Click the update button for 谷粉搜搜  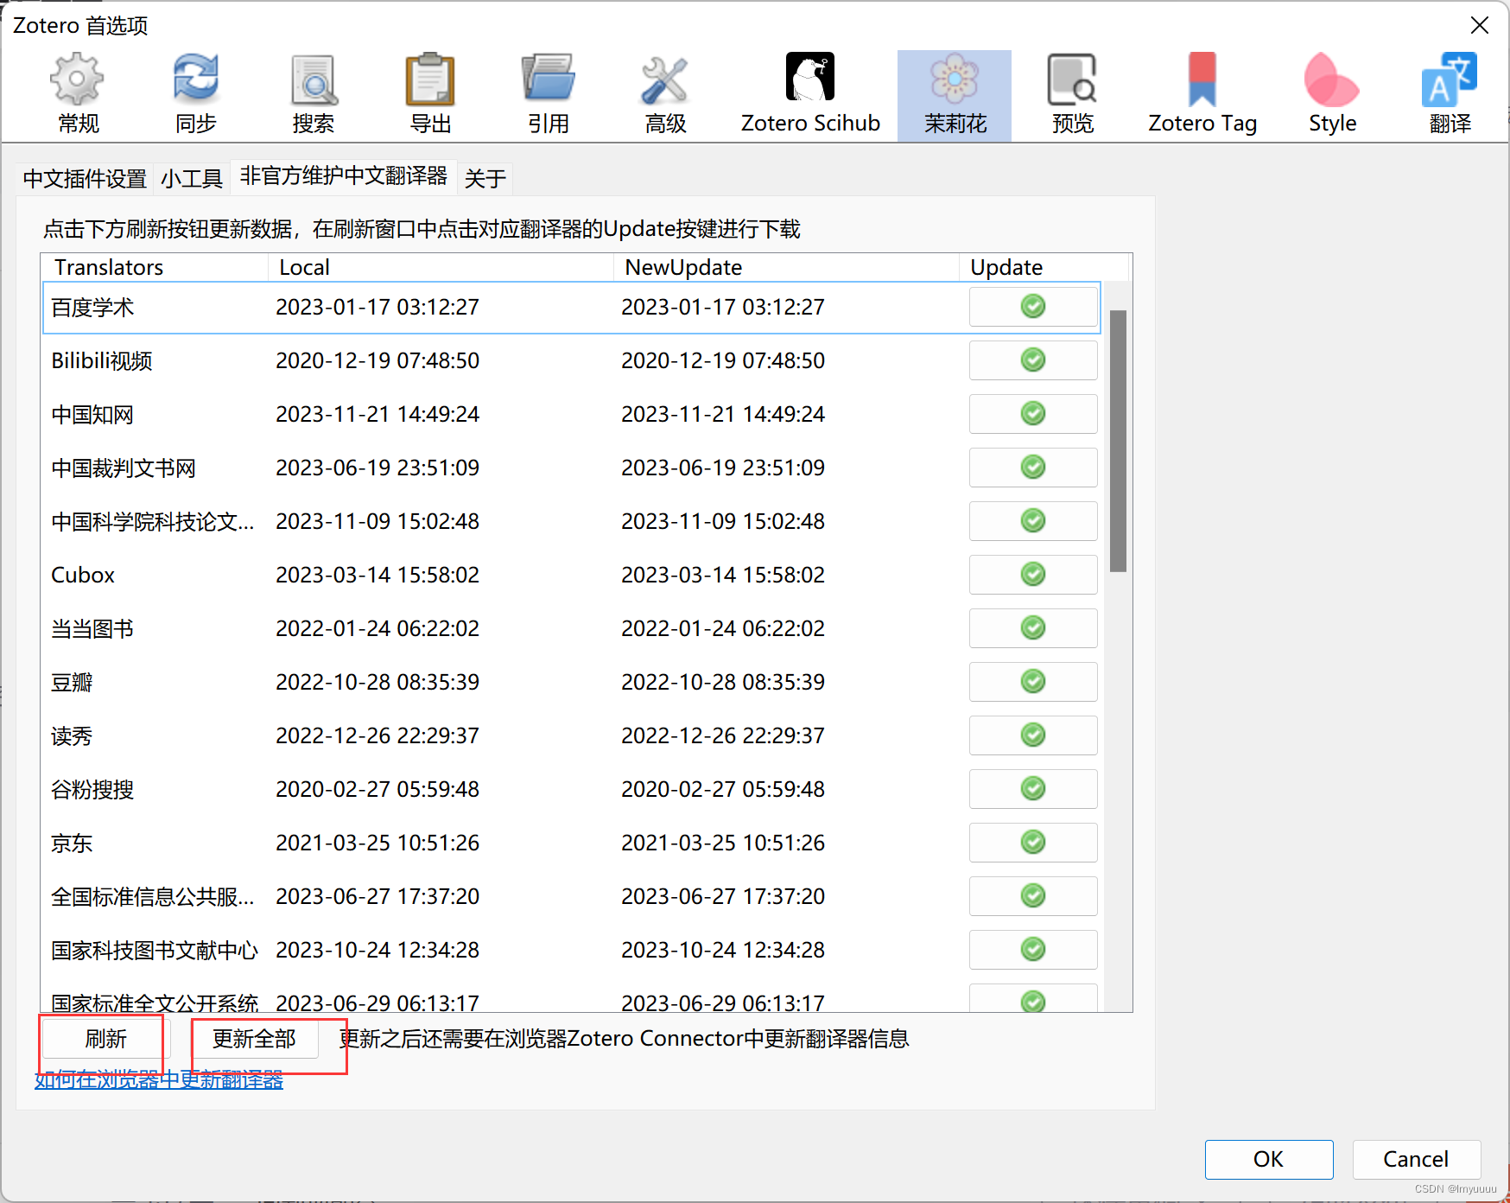pyautogui.click(x=1033, y=789)
